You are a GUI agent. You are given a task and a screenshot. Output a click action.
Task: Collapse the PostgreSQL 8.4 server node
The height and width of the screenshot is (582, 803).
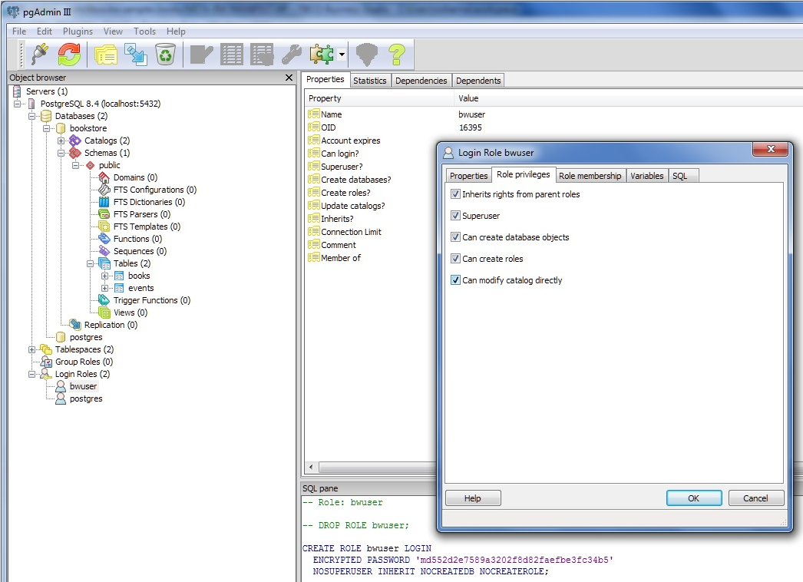click(18, 104)
